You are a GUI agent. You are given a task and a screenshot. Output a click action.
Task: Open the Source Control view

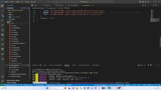[2, 15]
